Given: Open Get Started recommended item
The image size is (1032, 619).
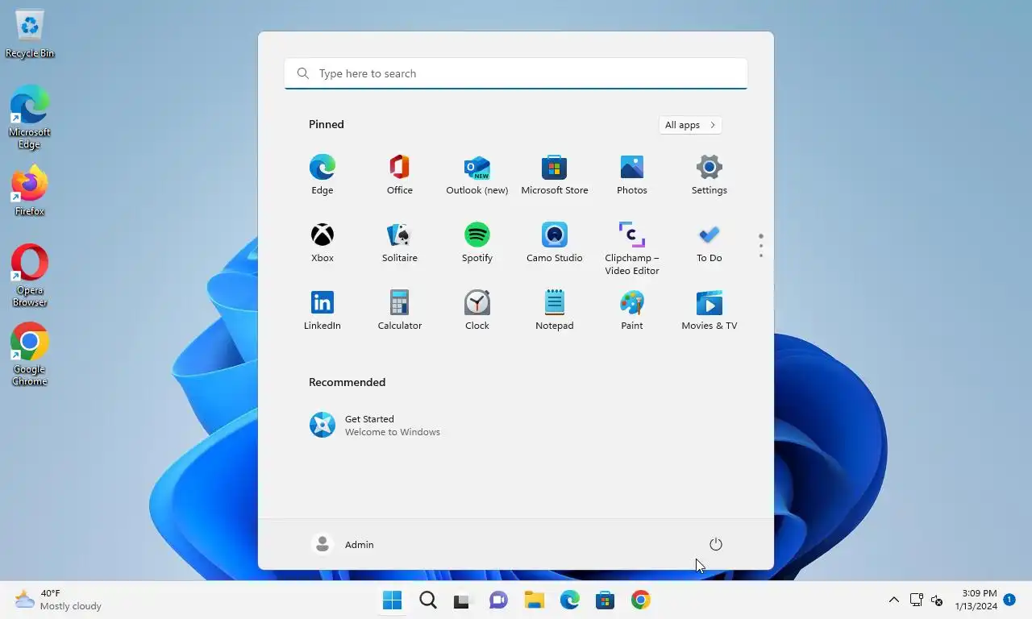Looking at the screenshot, I should pos(376,425).
